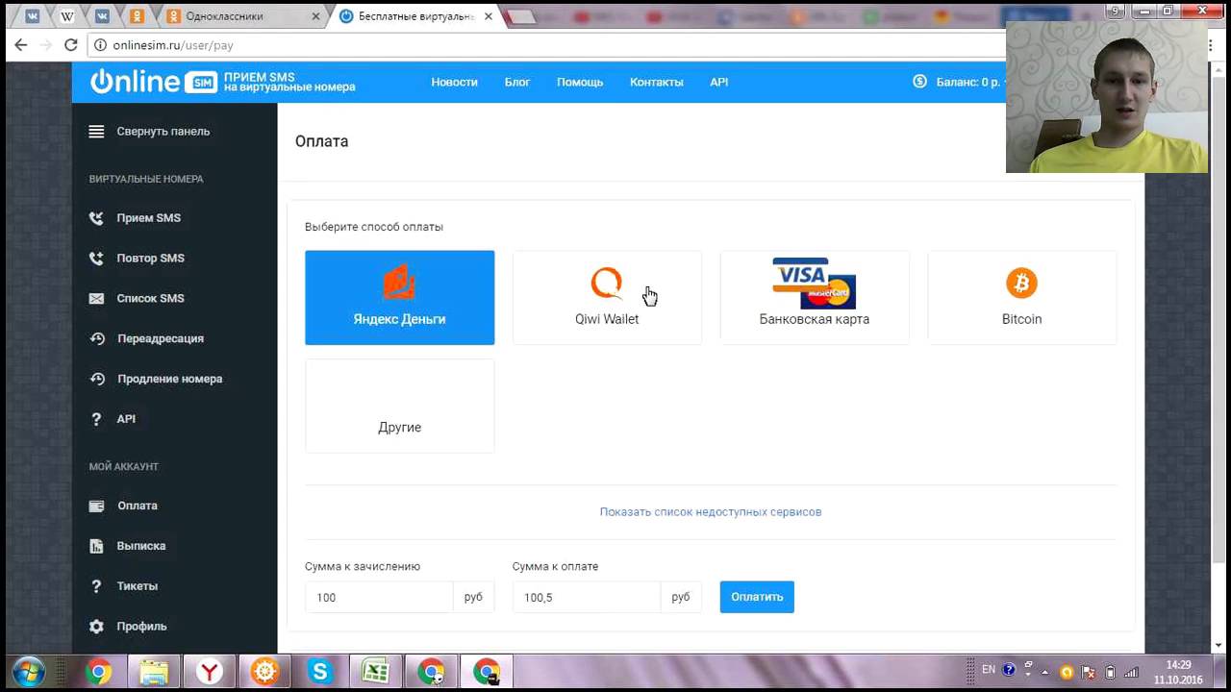Click the Оплатить button
This screenshot has height=692, width=1231.
757,597
